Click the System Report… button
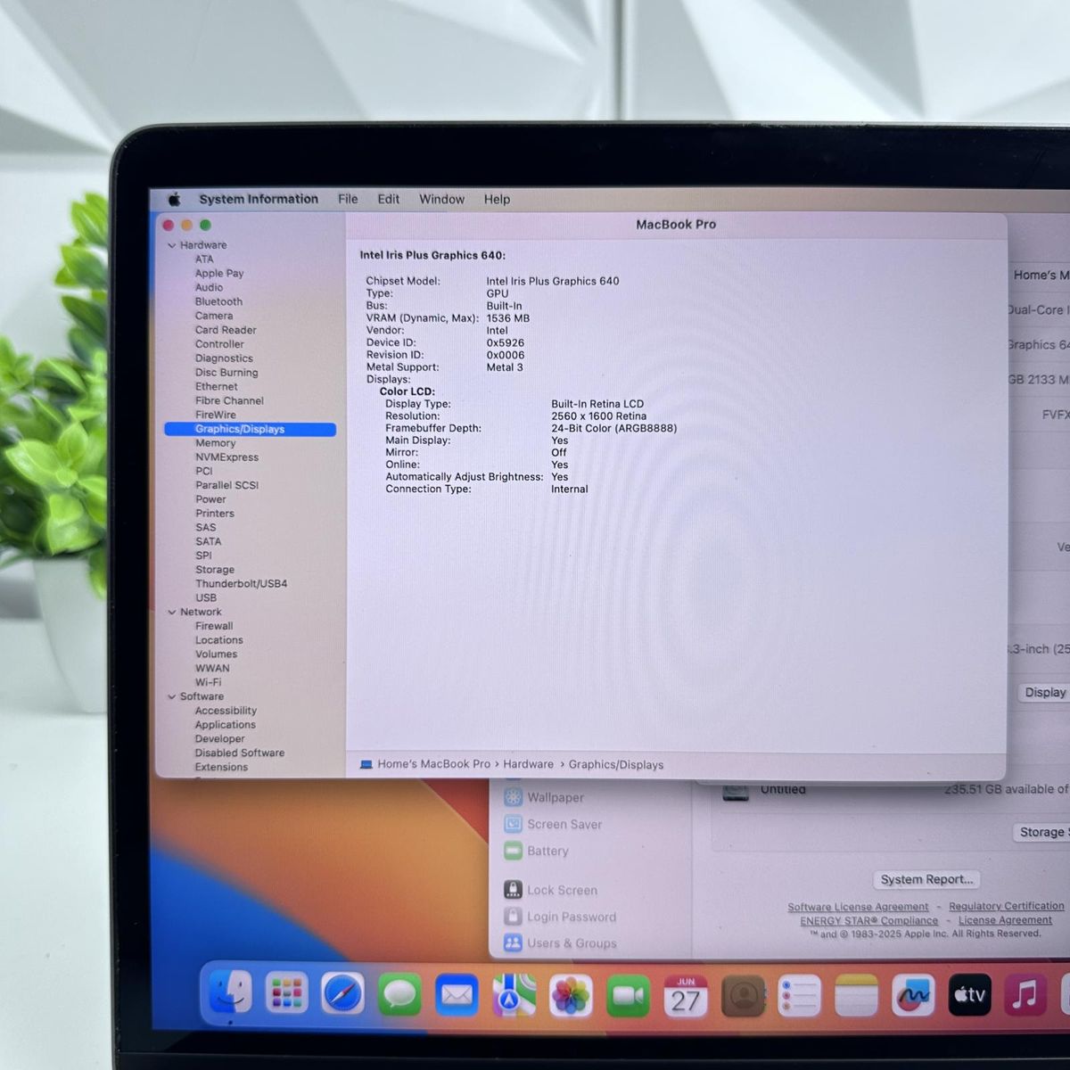The image size is (1070, 1070). 926,879
